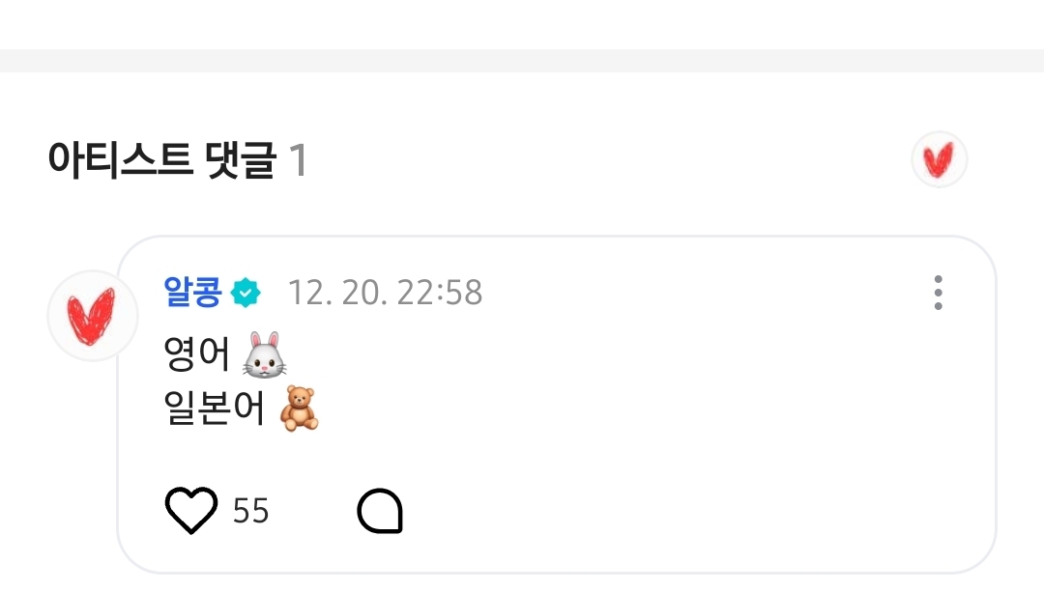The width and height of the screenshot is (1044, 592).
Task: Tap the 12. 20. 22:58 timestamp
Action: [x=385, y=293]
